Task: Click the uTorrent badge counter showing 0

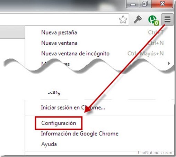Action: click(157, 23)
